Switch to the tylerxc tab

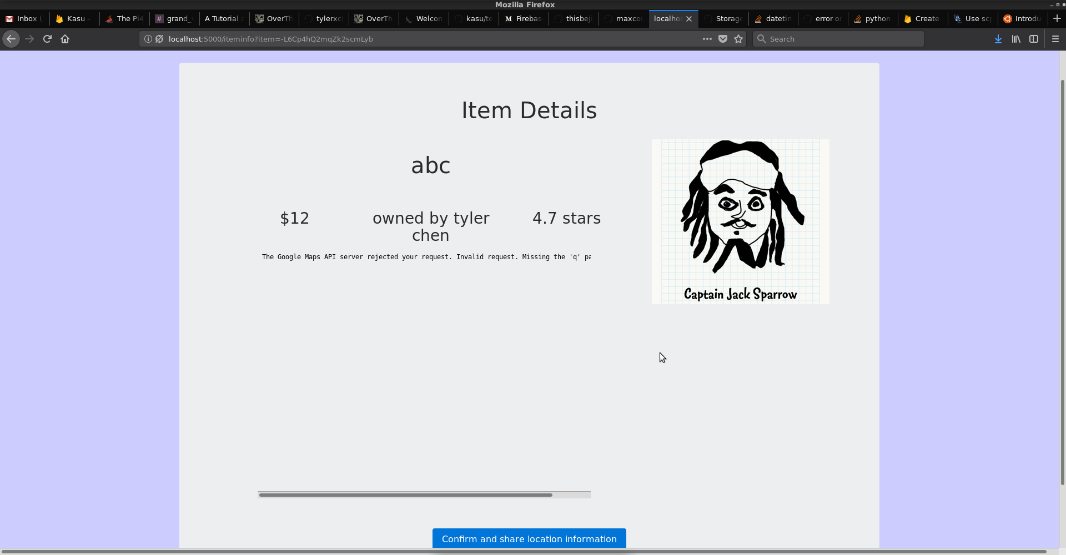(324, 18)
